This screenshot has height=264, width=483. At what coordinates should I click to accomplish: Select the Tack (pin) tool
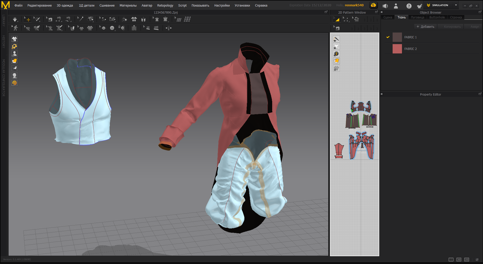coord(81,19)
